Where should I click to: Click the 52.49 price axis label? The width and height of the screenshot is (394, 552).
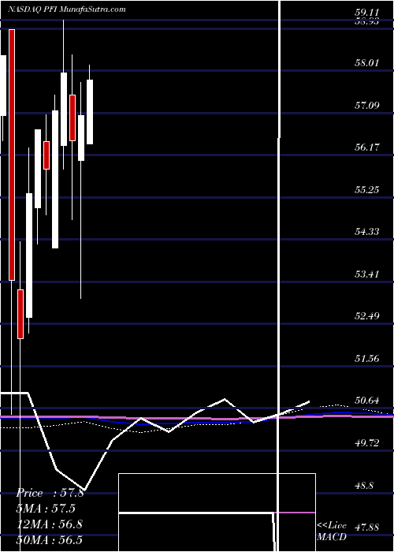click(366, 315)
